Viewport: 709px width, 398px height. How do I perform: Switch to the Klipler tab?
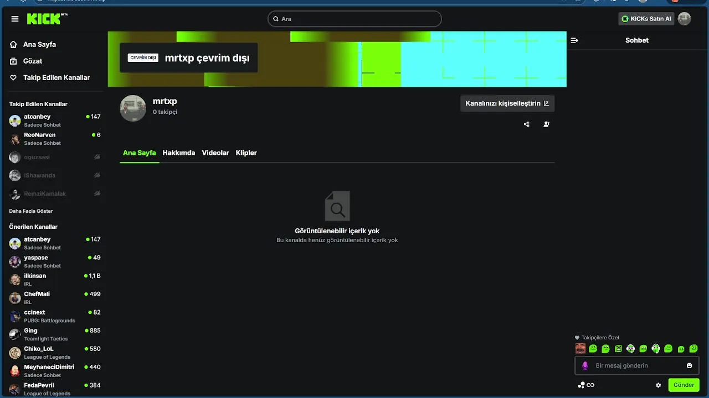(246, 153)
